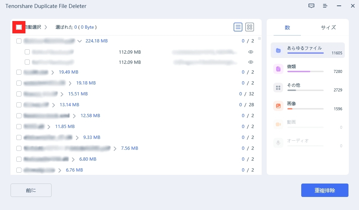Expand the 6.76 MB group
This screenshot has width=359, height=210.
click(60, 170)
